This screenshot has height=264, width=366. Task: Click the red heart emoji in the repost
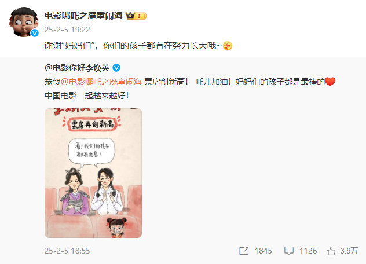coord(330,82)
